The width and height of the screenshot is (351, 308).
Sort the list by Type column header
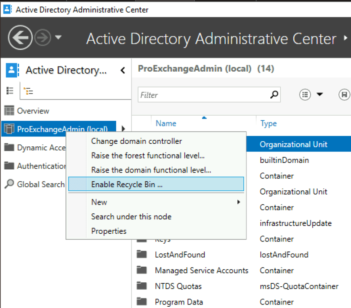[x=269, y=123]
